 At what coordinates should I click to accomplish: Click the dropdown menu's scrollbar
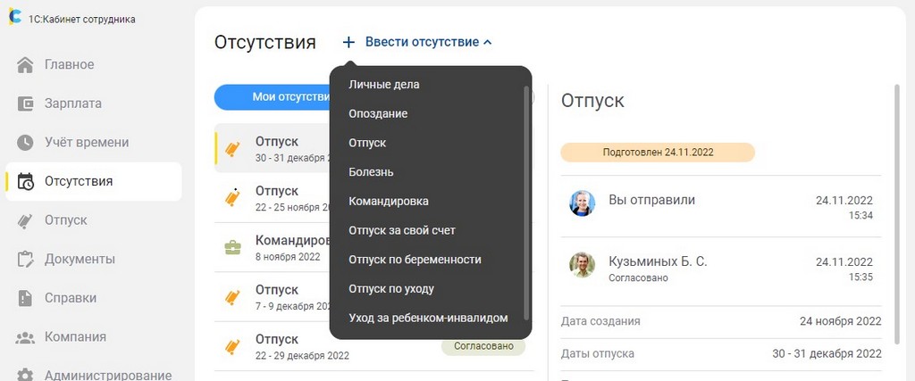pyautogui.click(x=526, y=203)
